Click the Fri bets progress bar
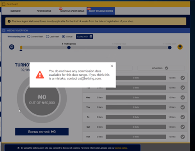 (136, 117)
